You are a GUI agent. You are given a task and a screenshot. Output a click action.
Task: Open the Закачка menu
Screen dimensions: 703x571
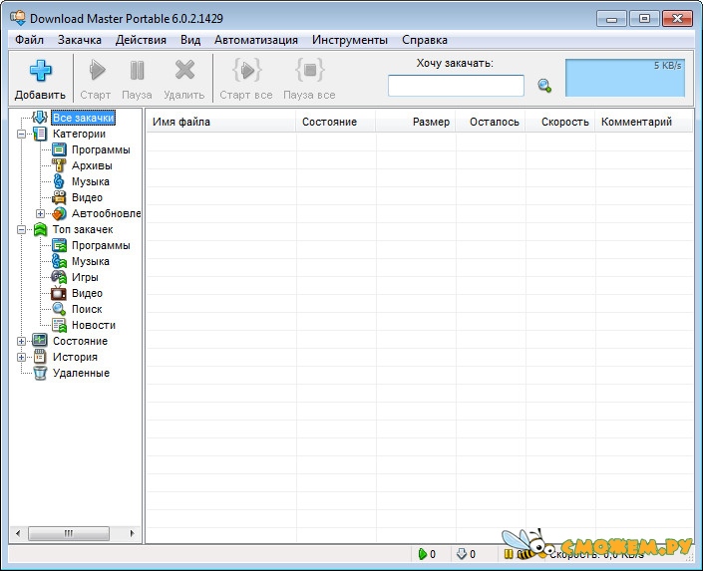[x=80, y=40]
